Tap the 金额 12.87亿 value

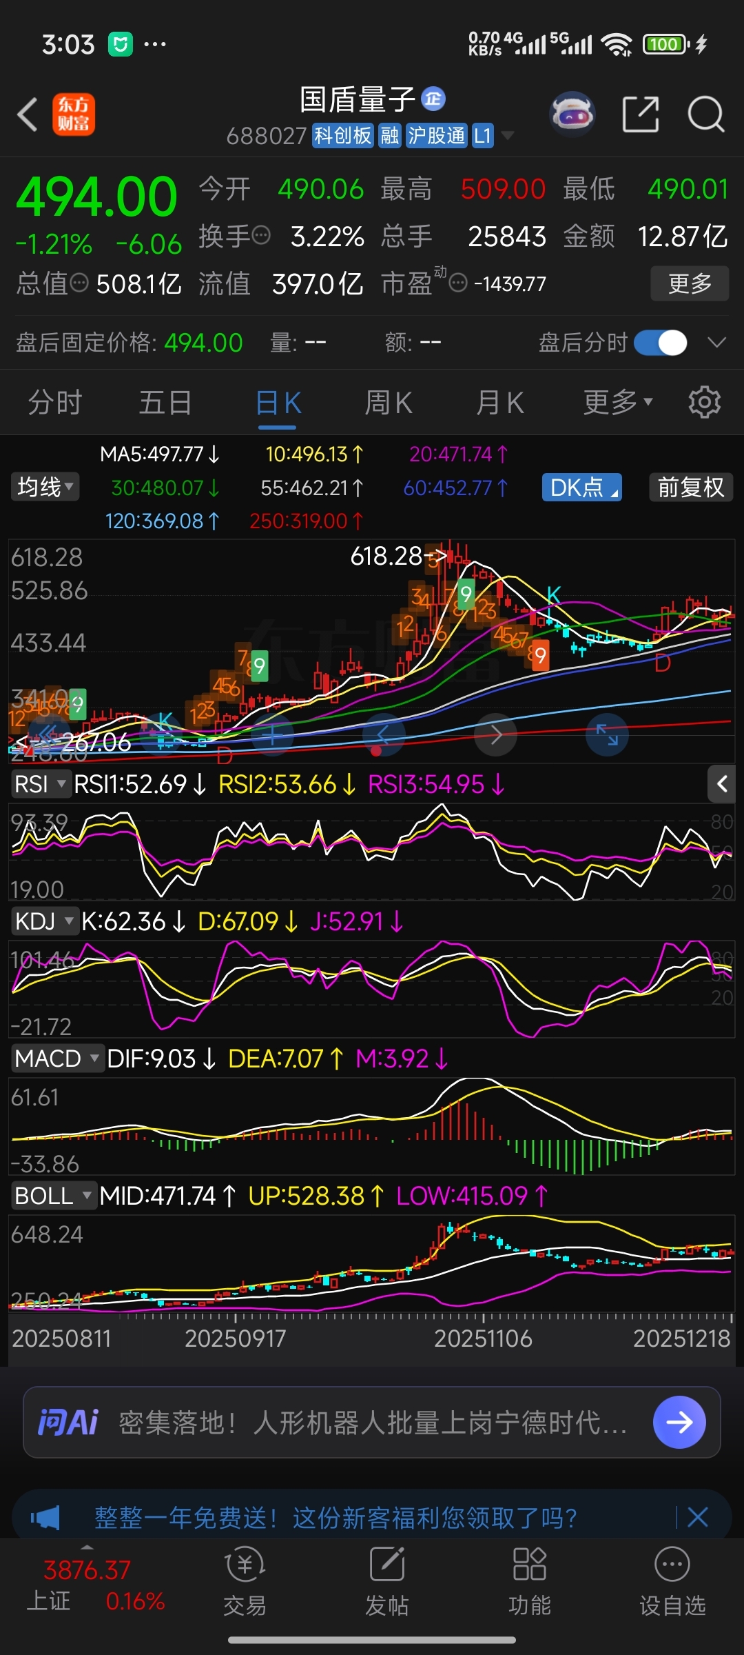[x=683, y=236]
